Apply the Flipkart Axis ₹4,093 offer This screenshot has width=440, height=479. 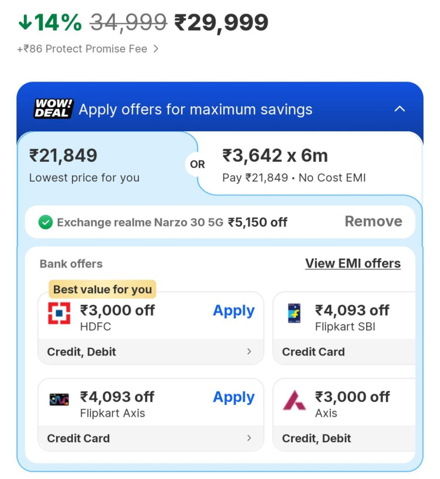click(x=233, y=397)
